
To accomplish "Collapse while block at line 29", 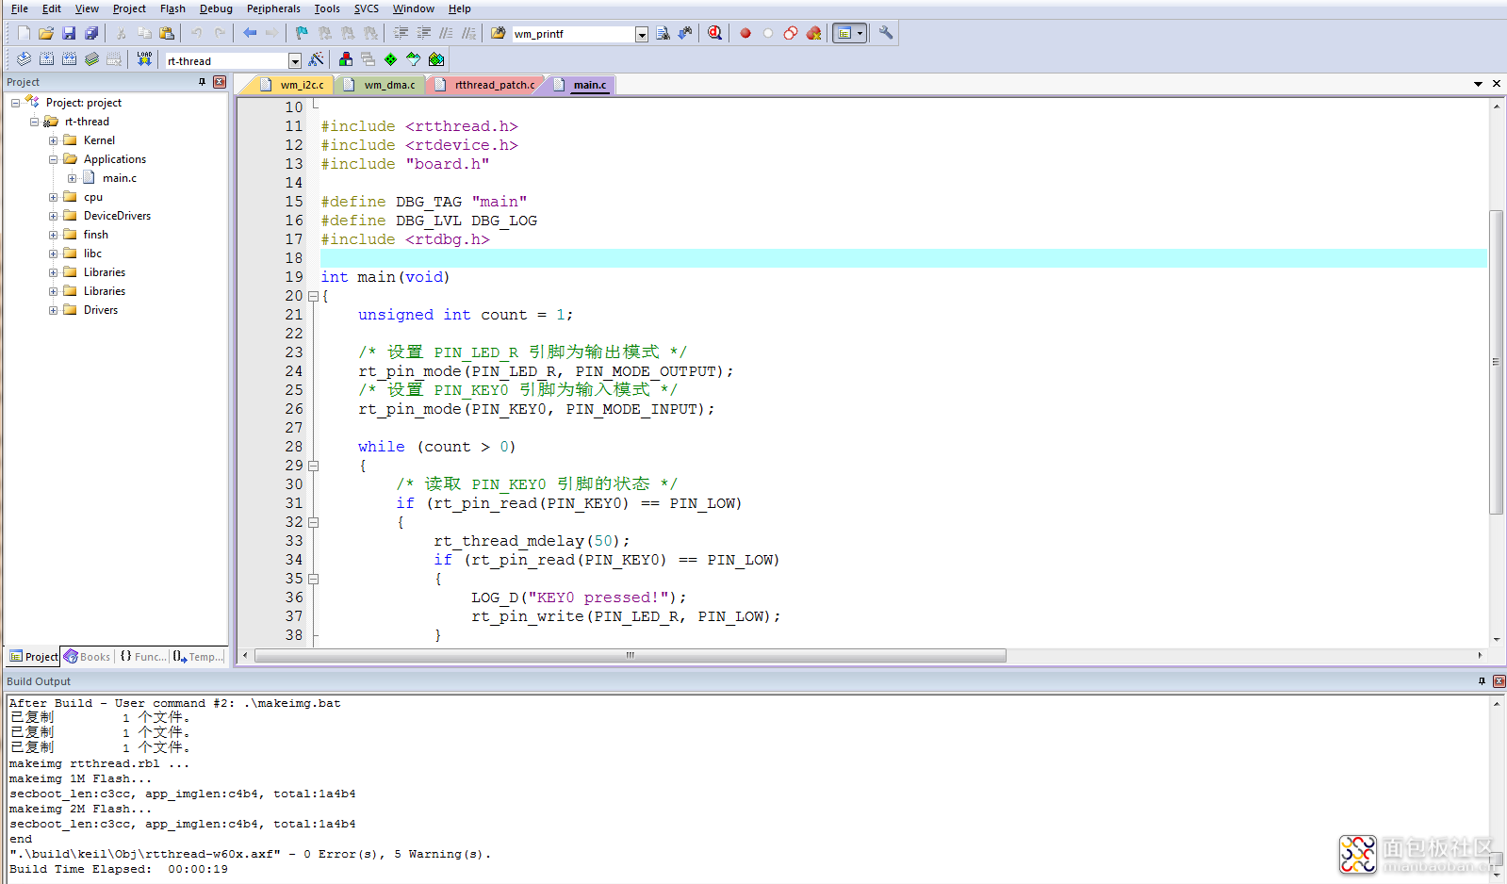I will tap(313, 466).
